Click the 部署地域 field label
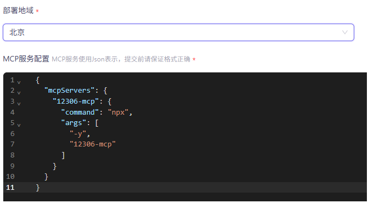 (x=18, y=10)
